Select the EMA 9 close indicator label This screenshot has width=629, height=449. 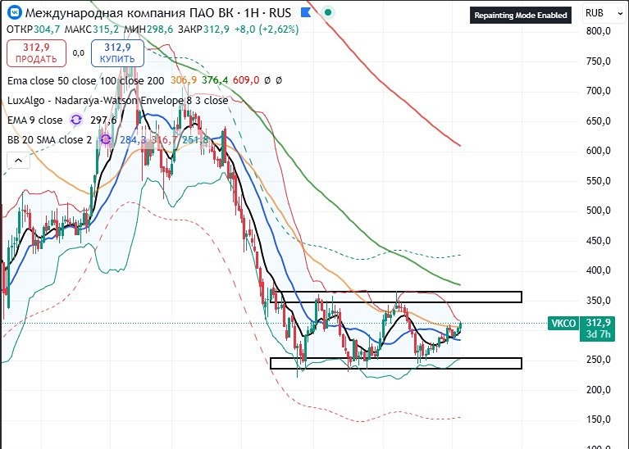pyautogui.click(x=35, y=120)
